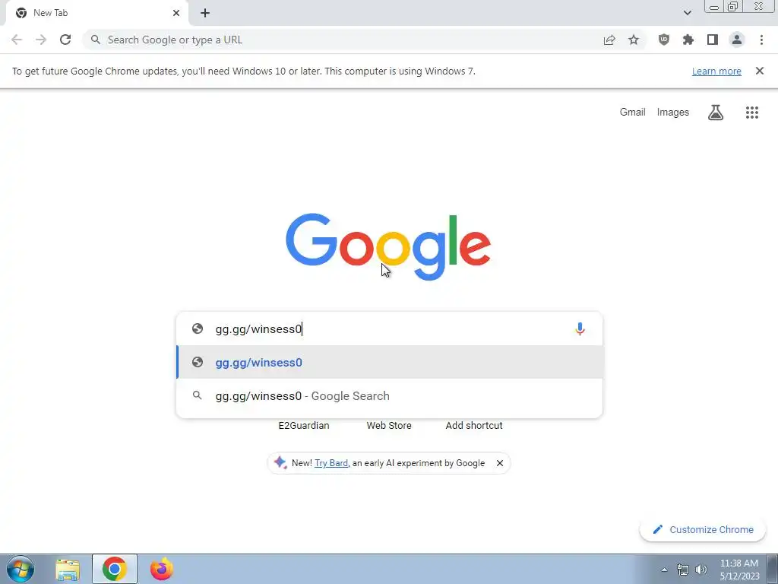This screenshot has width=778, height=584.
Task: Open the Web Store shortcut
Action: [389, 426]
